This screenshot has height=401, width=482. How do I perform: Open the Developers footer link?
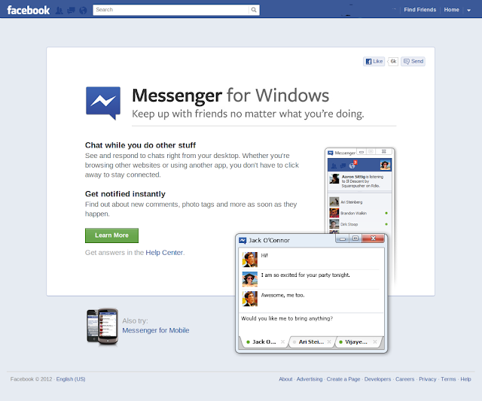tap(377, 379)
